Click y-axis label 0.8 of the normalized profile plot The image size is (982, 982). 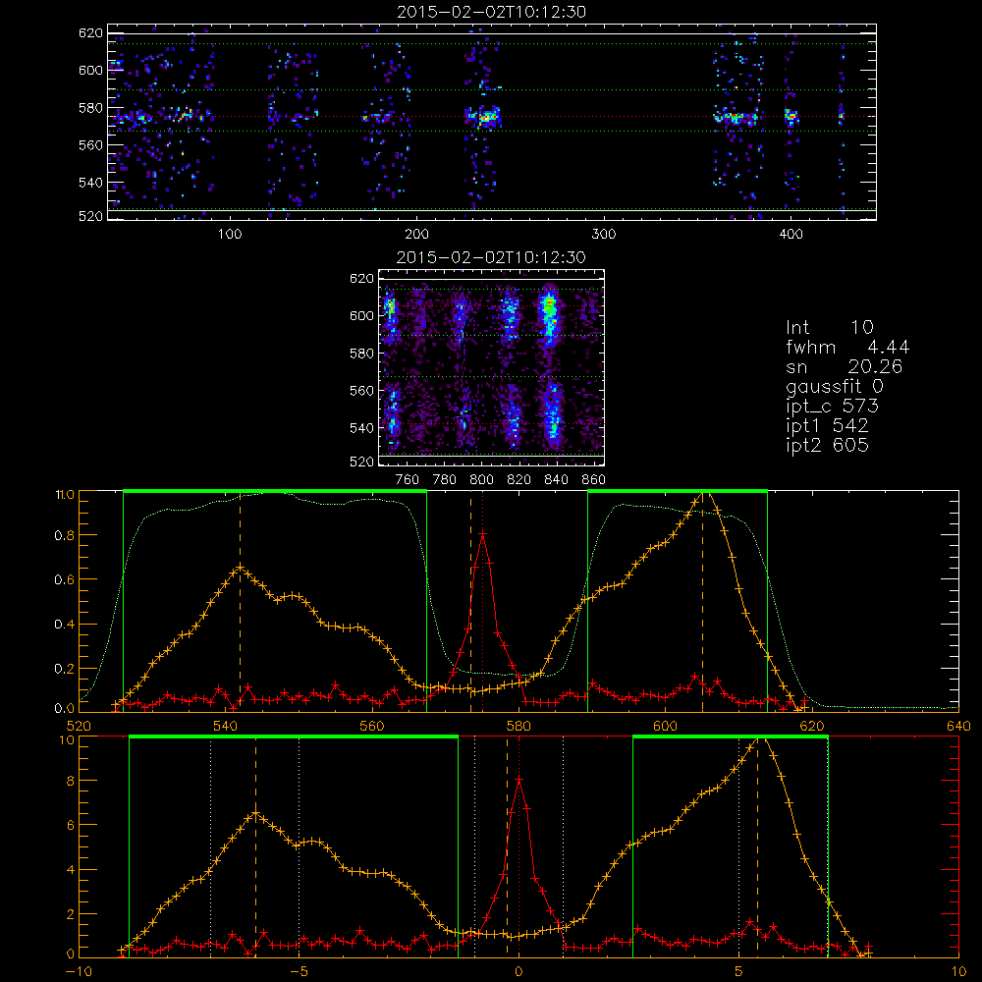64,535
